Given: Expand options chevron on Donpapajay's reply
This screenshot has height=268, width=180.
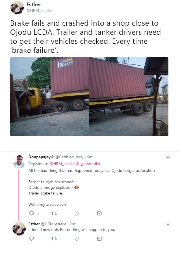Looking at the screenshot, I should [x=168, y=157].
